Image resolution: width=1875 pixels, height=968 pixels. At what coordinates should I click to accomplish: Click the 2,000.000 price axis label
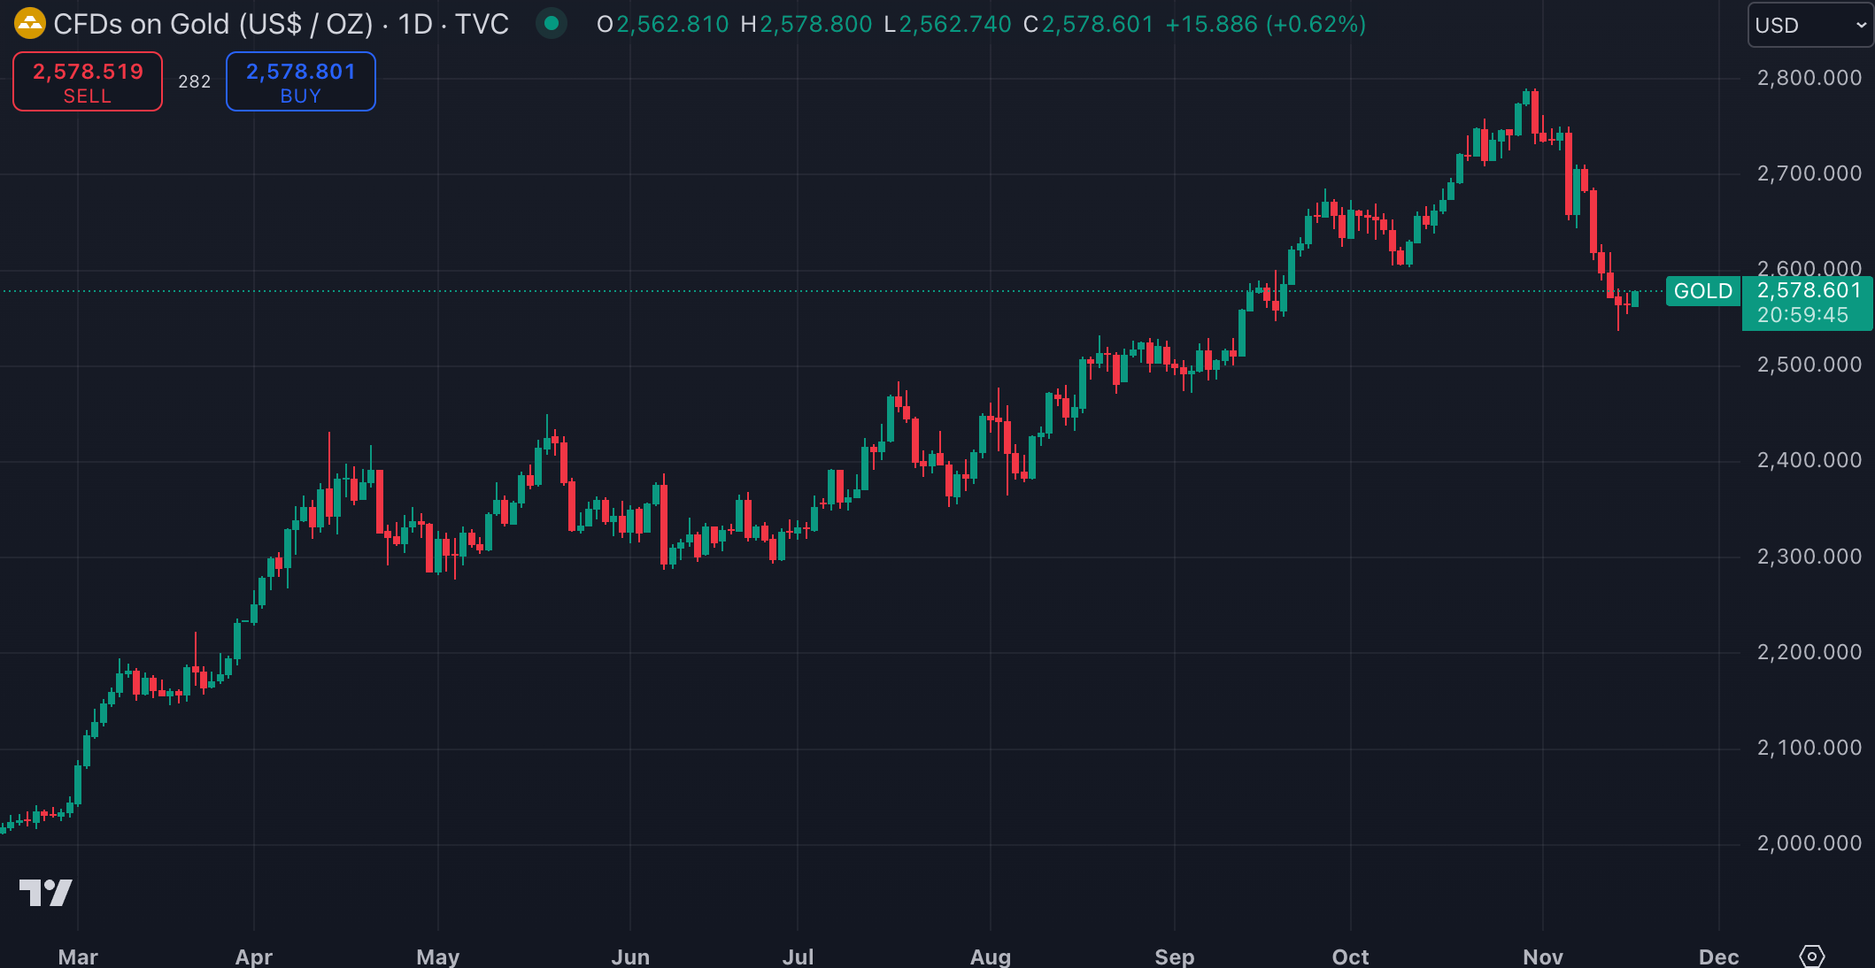pos(1809,843)
